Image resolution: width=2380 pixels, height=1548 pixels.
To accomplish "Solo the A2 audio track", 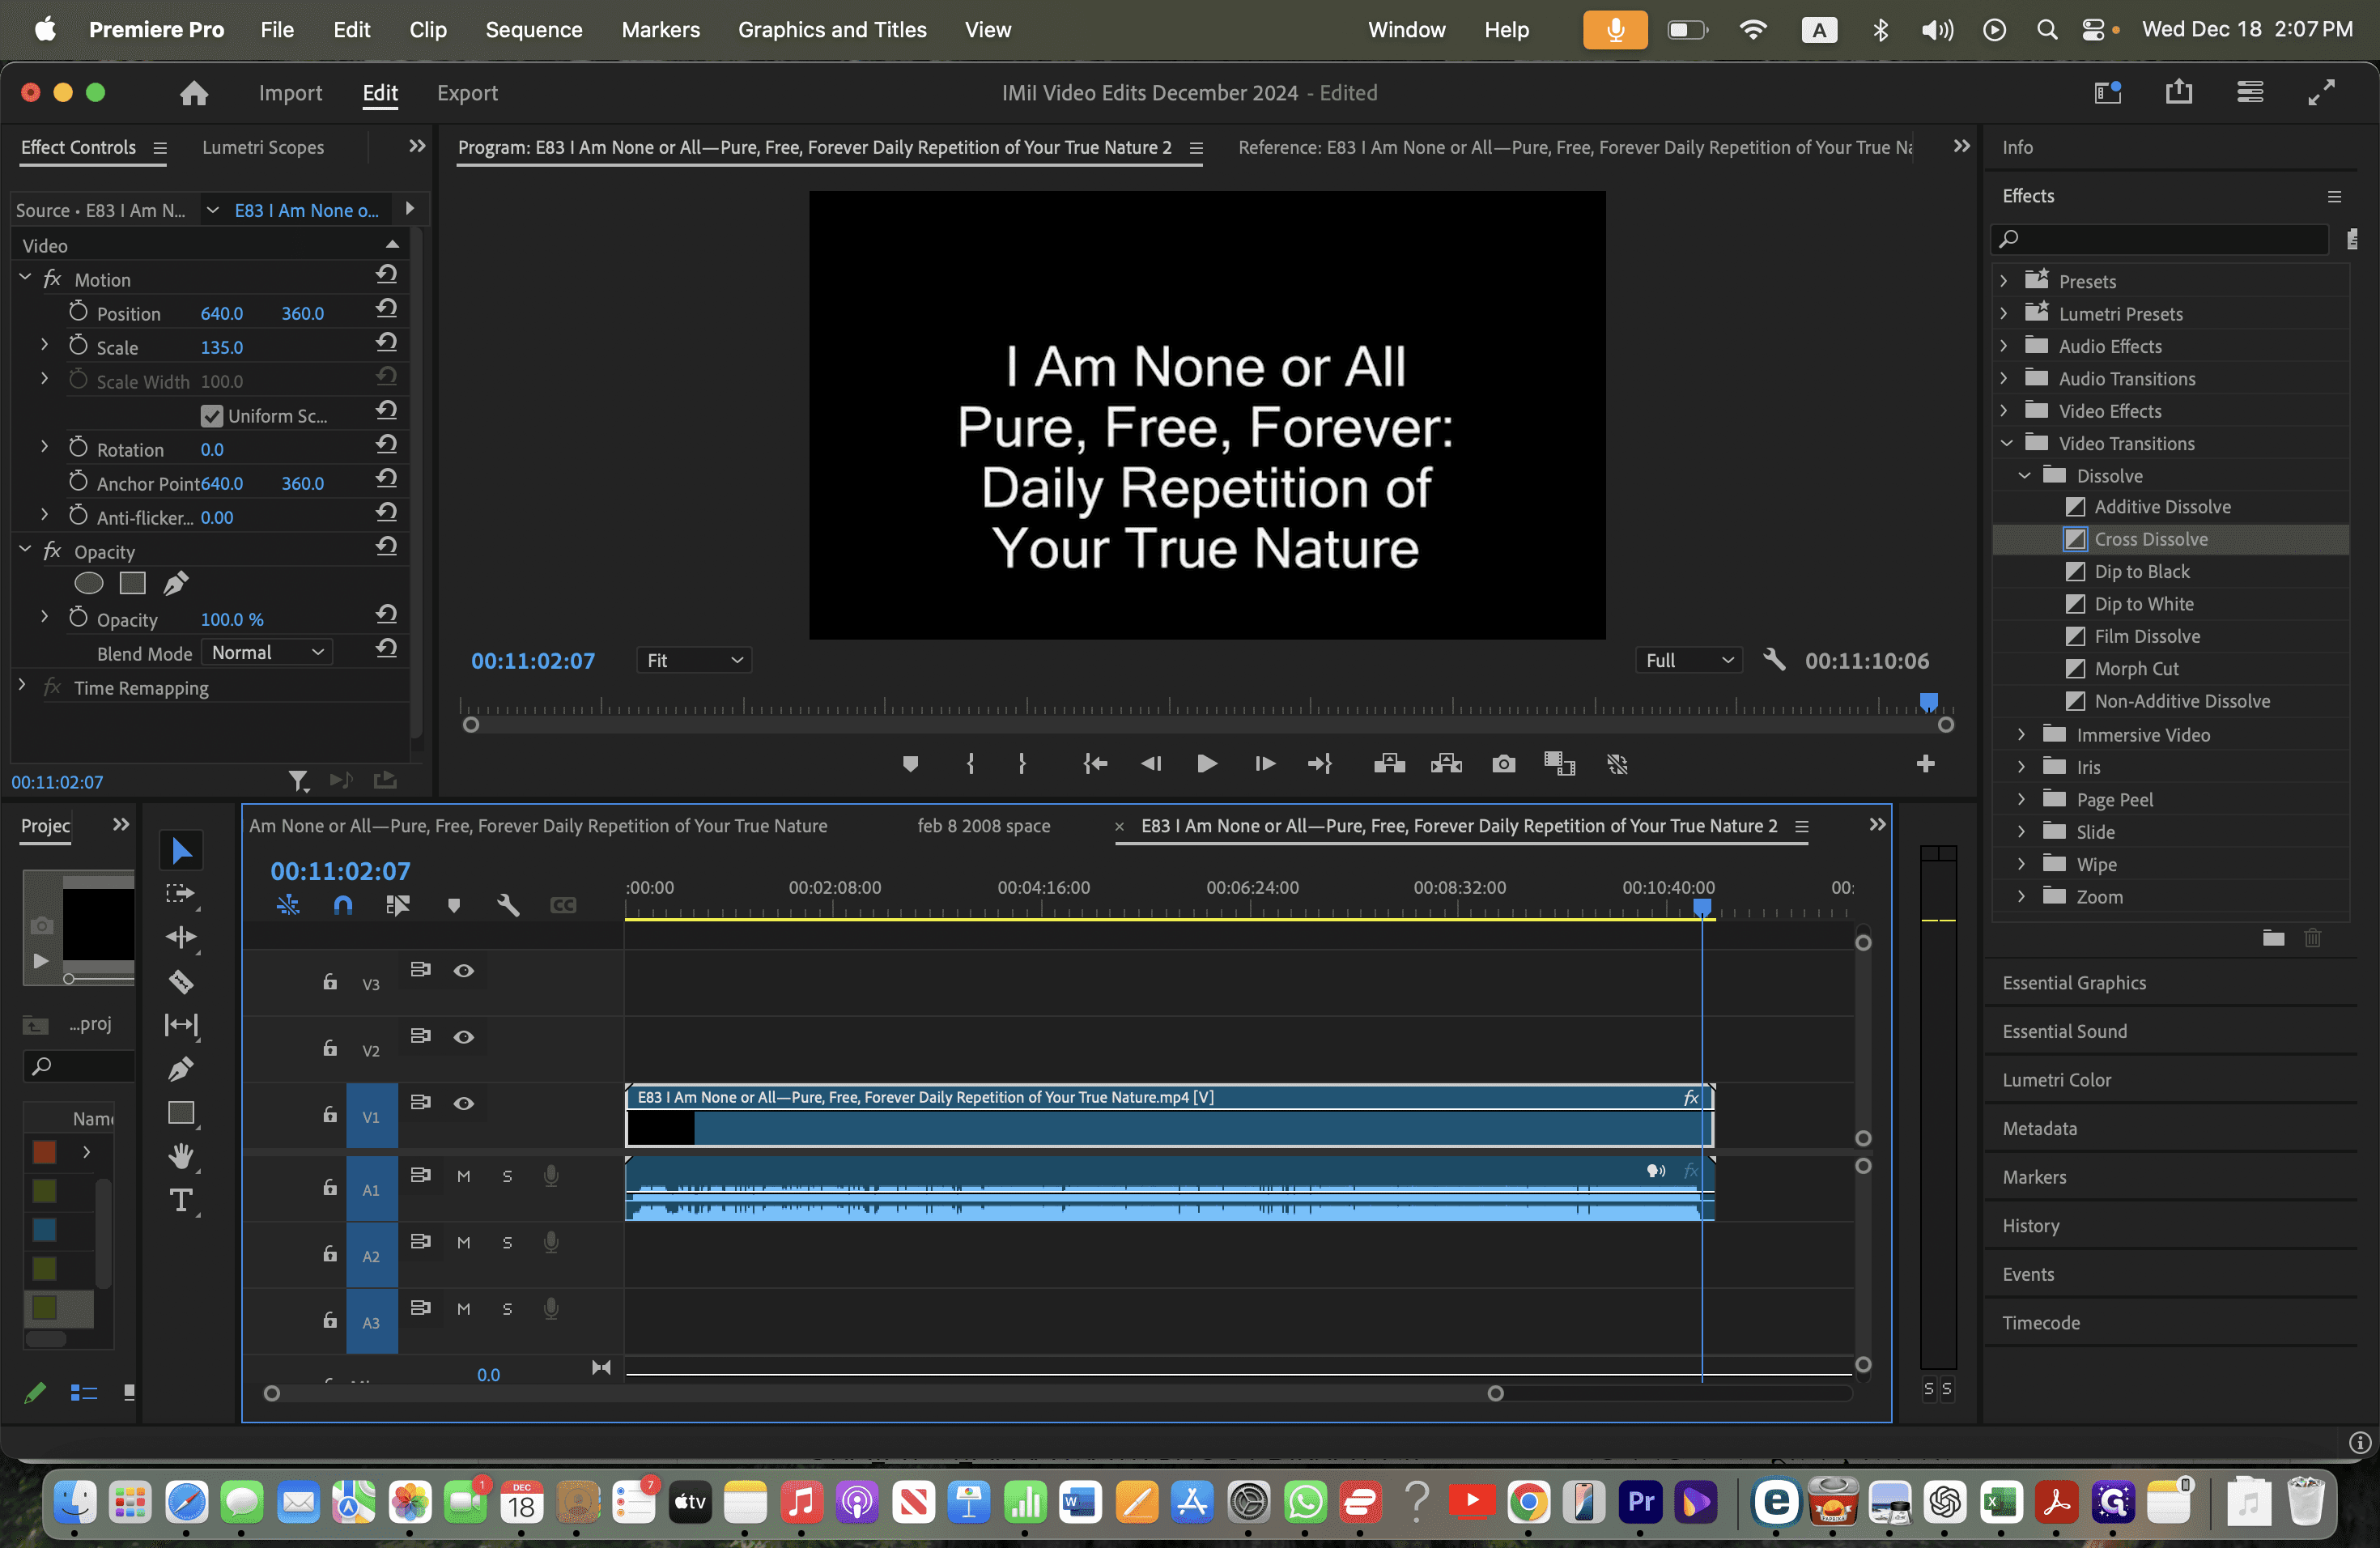I will (507, 1242).
